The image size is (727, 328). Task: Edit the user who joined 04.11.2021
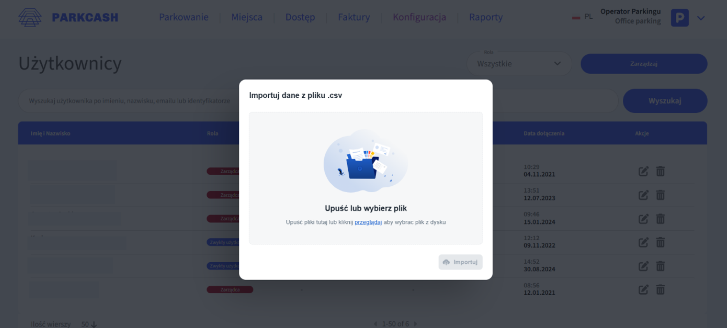tap(643, 171)
